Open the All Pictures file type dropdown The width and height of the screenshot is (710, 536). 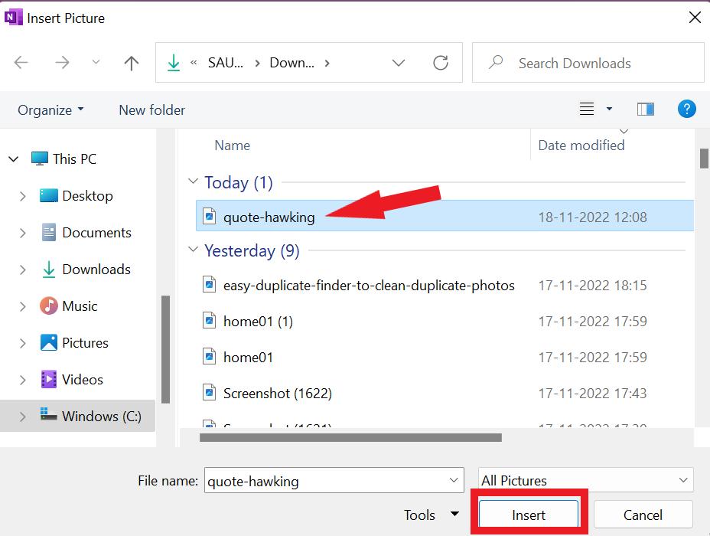(586, 481)
